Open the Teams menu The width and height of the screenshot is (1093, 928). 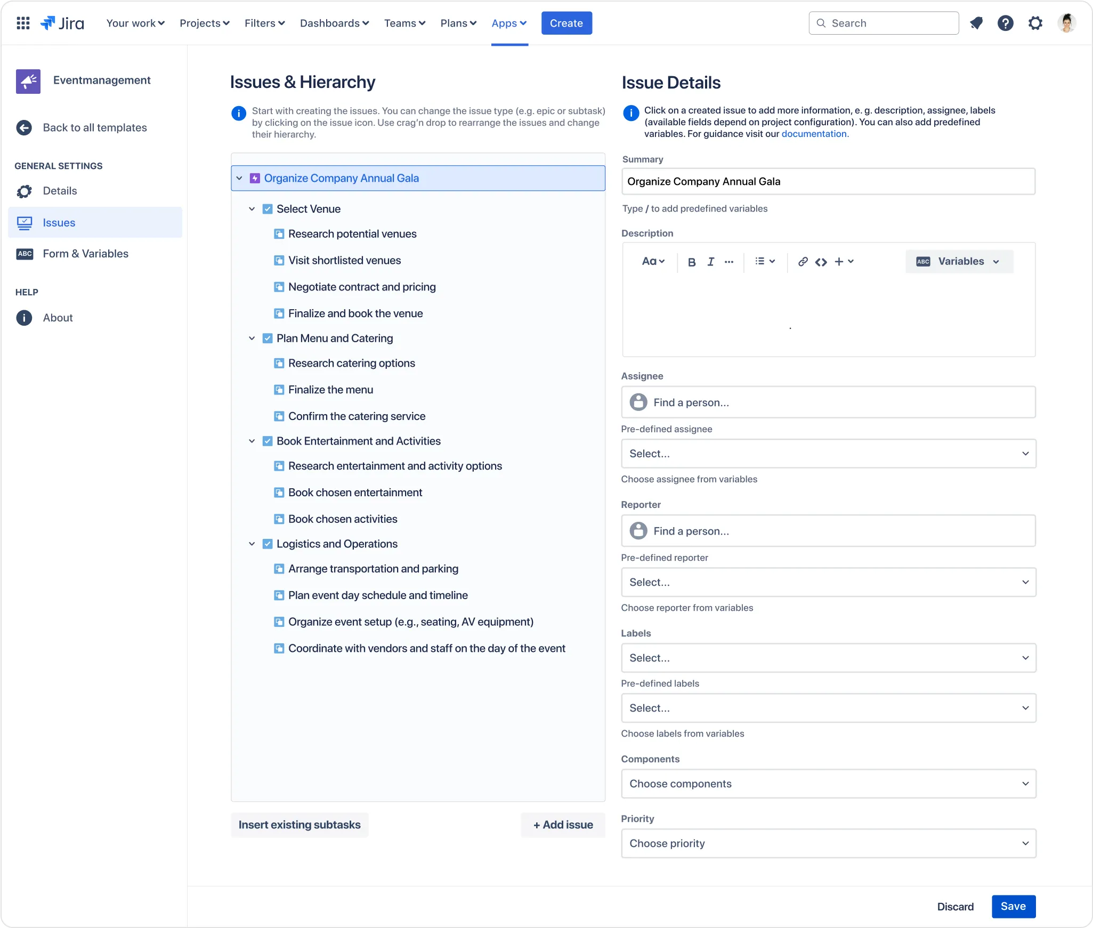pos(404,23)
